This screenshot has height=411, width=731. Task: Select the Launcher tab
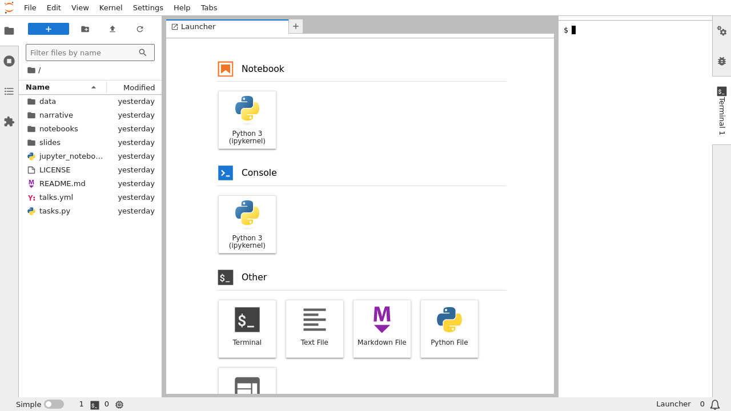[227, 27]
